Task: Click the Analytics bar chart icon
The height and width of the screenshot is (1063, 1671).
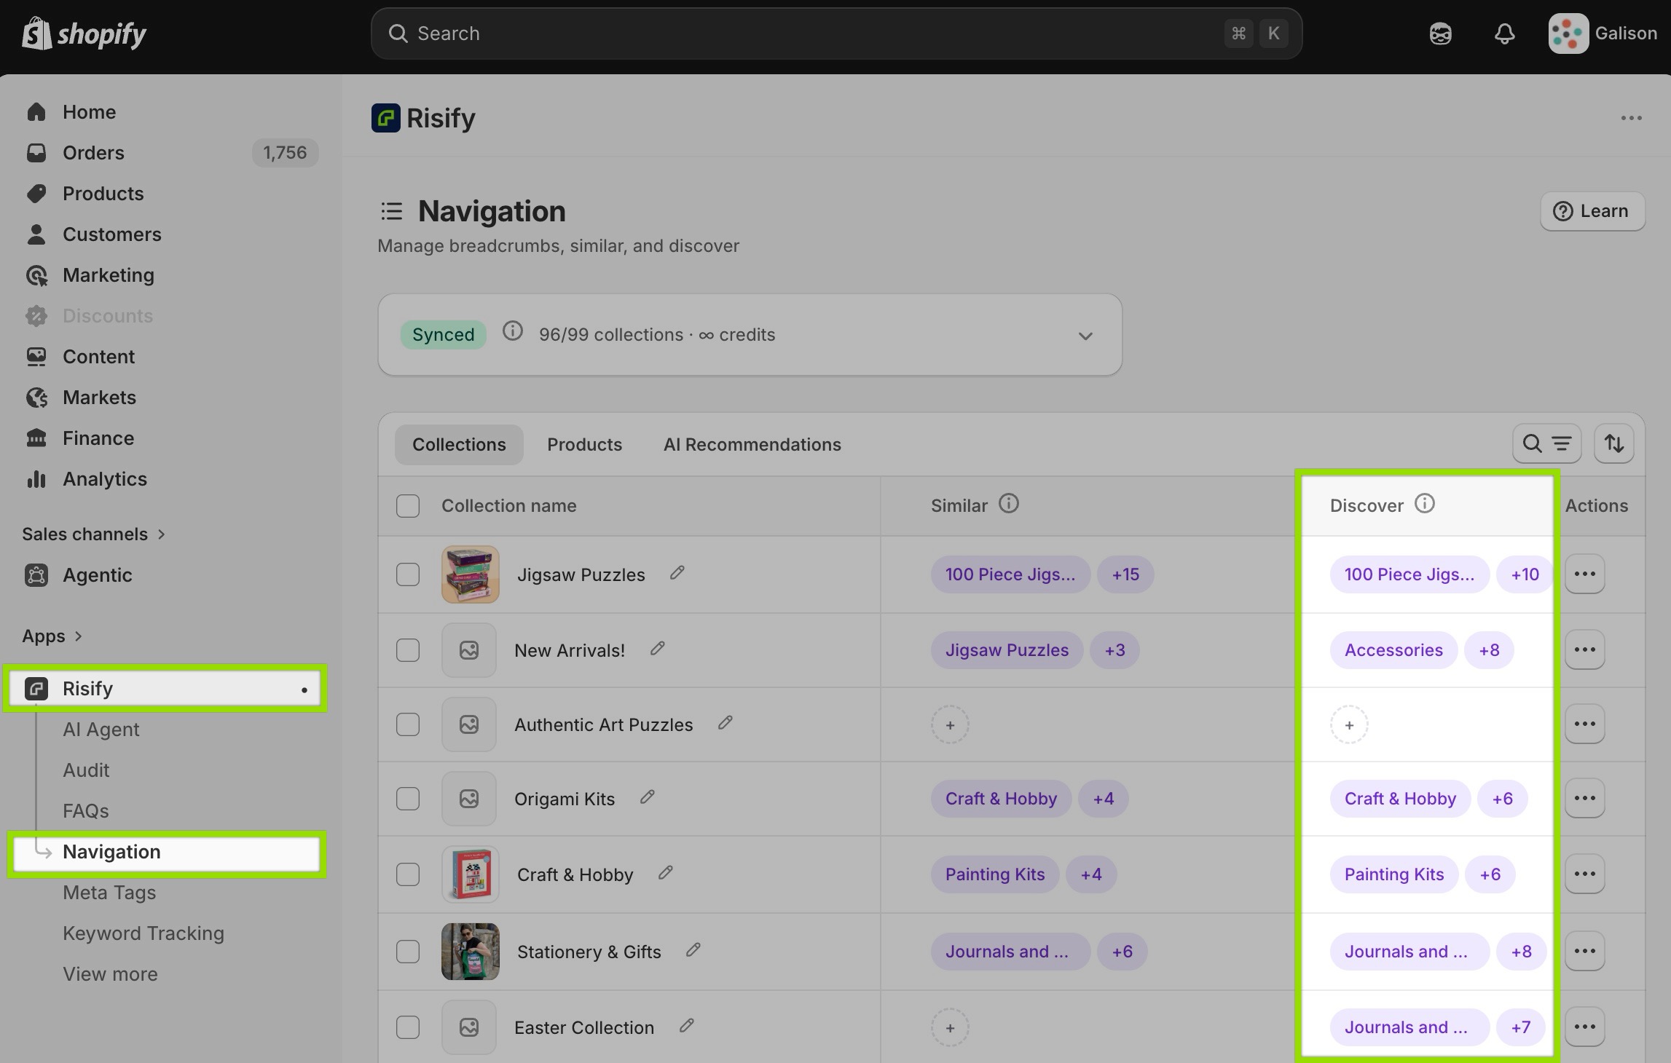Action: 36,479
